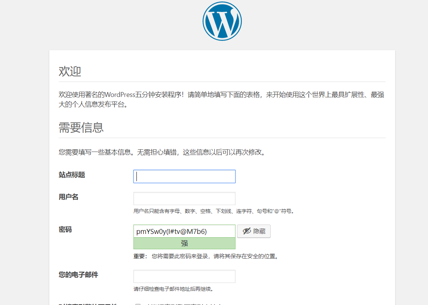The image size is (428, 305).
Task: Click the 重要 password warning text
Action: (x=206, y=256)
